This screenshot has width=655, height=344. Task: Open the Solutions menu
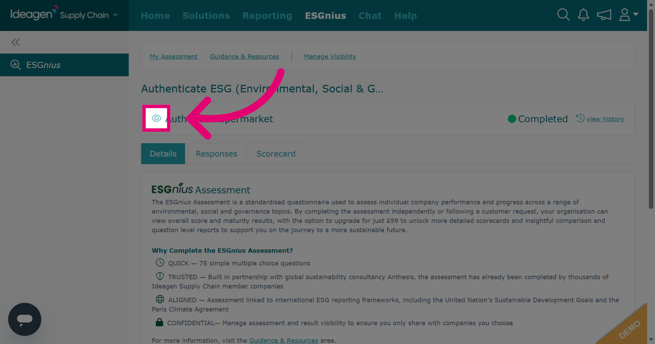(206, 16)
